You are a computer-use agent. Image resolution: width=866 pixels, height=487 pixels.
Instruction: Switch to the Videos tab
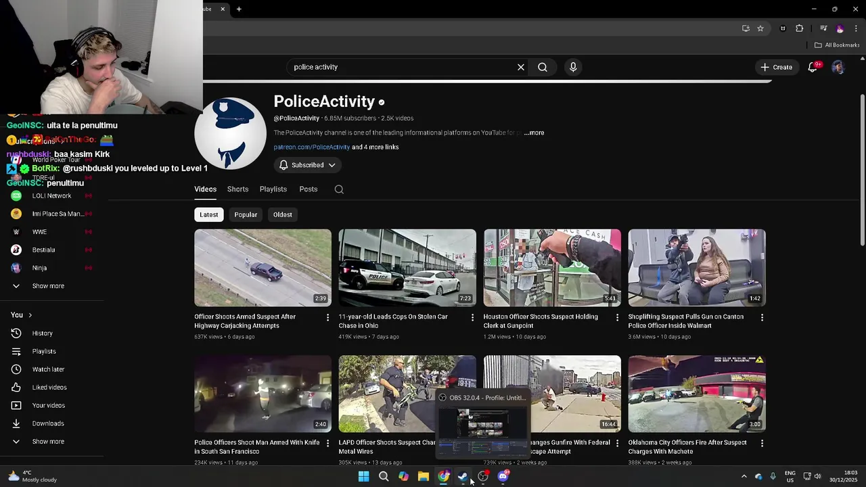point(206,189)
